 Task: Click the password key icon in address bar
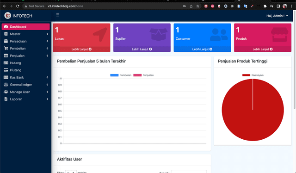[185, 6]
